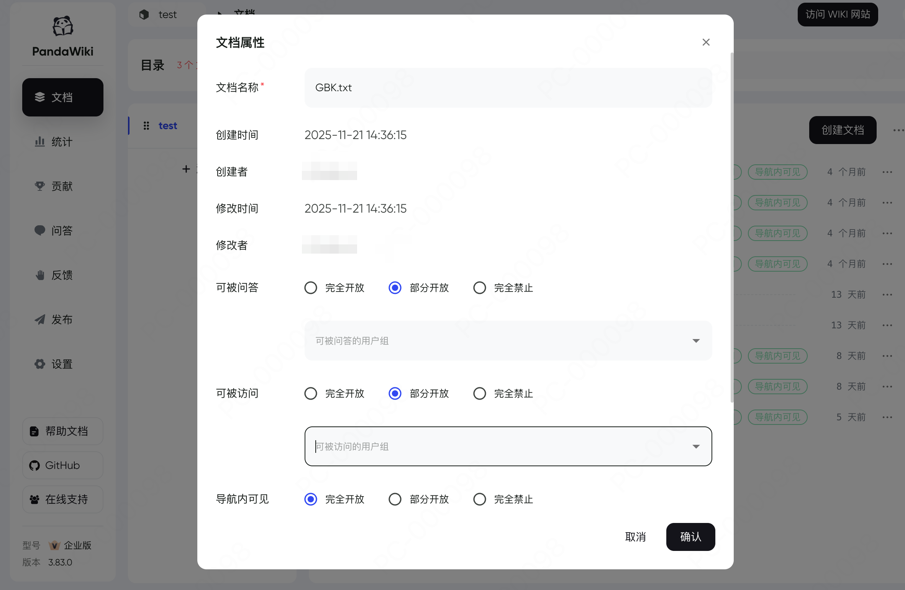Click the PandaWiki panda logo icon
905x590 pixels.
click(63, 26)
